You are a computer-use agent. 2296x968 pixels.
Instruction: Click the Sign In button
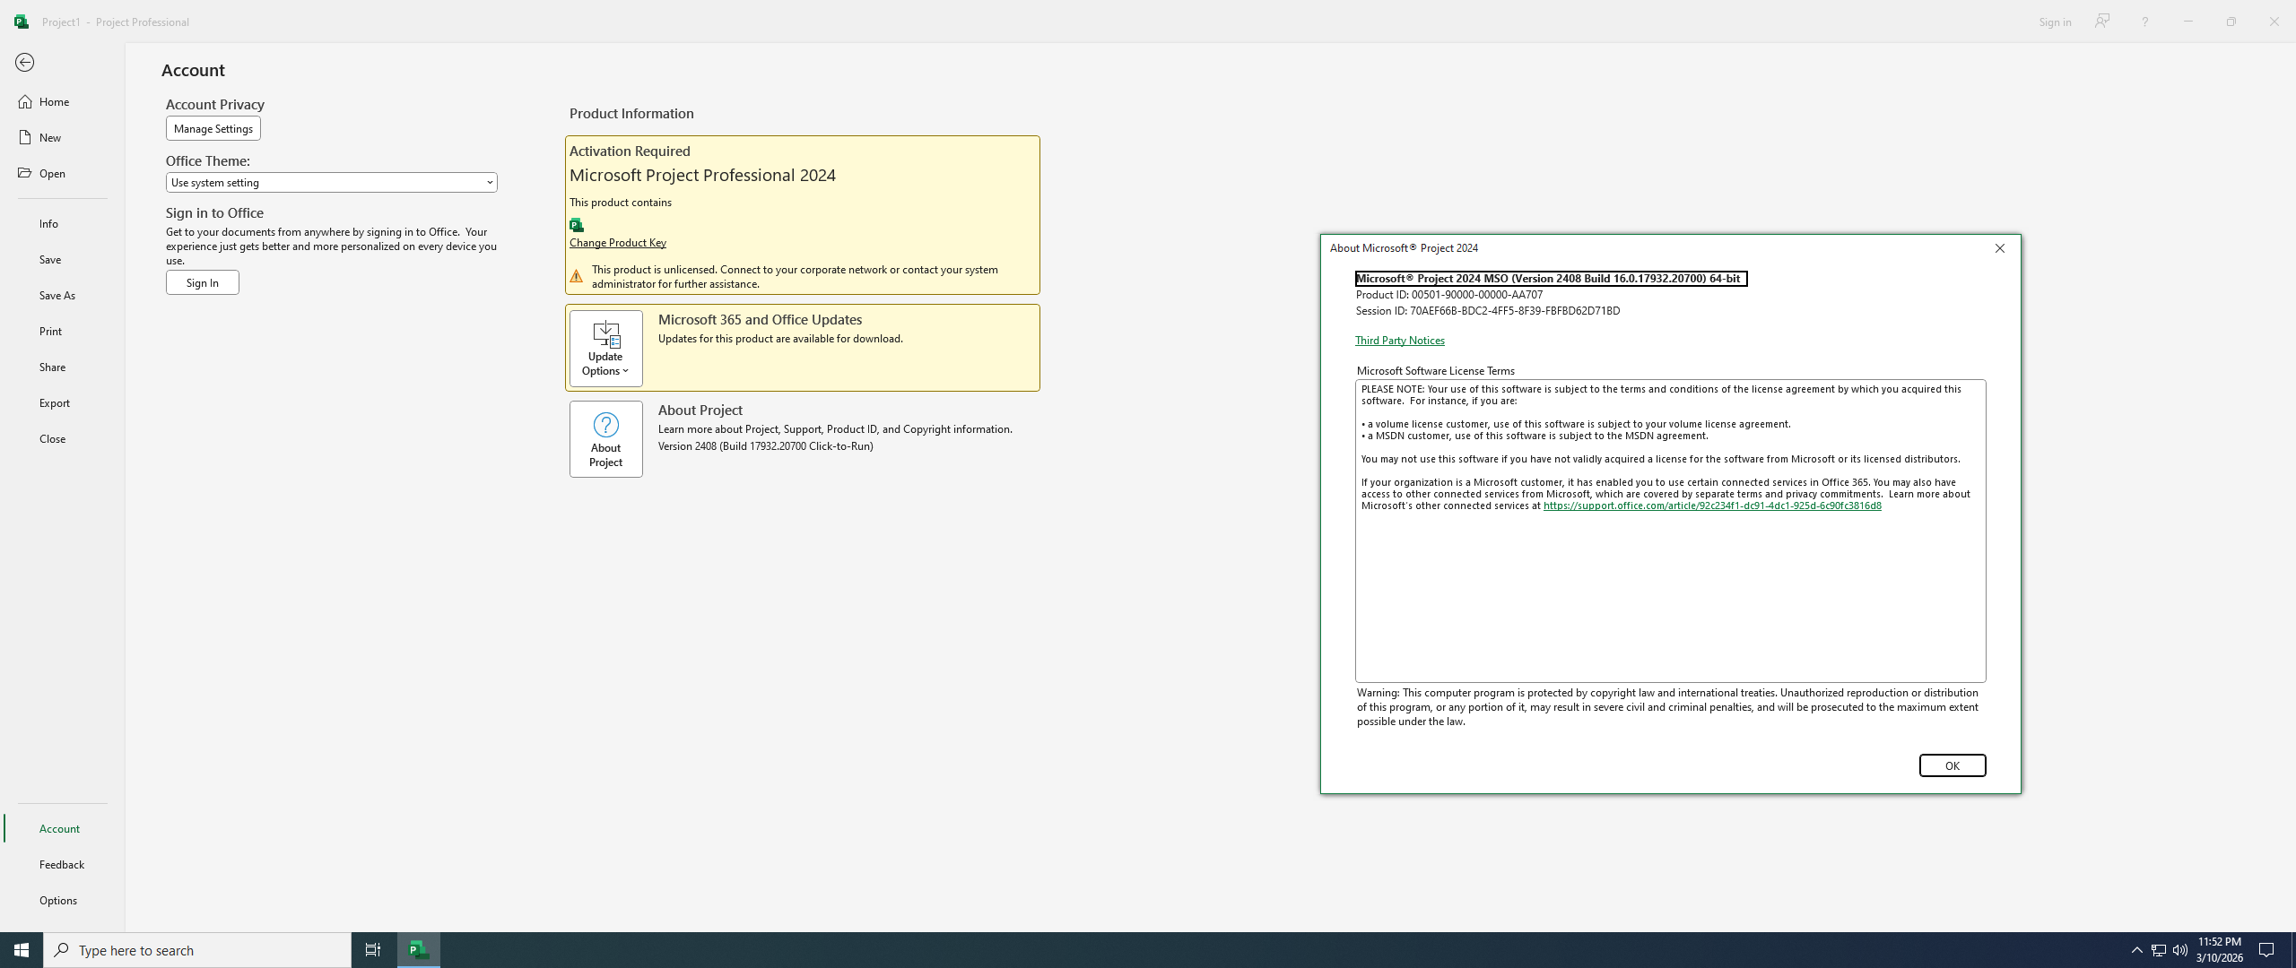(202, 282)
